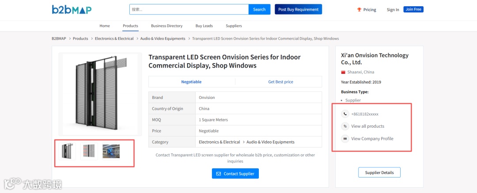Click the Negotiable price tab
The height and width of the screenshot is (193, 477).
191,82
